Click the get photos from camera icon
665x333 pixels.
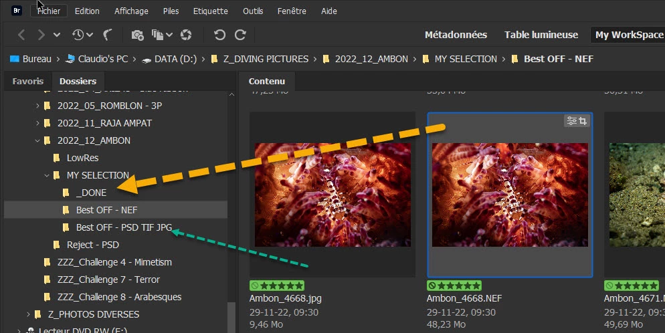pyautogui.click(x=137, y=35)
